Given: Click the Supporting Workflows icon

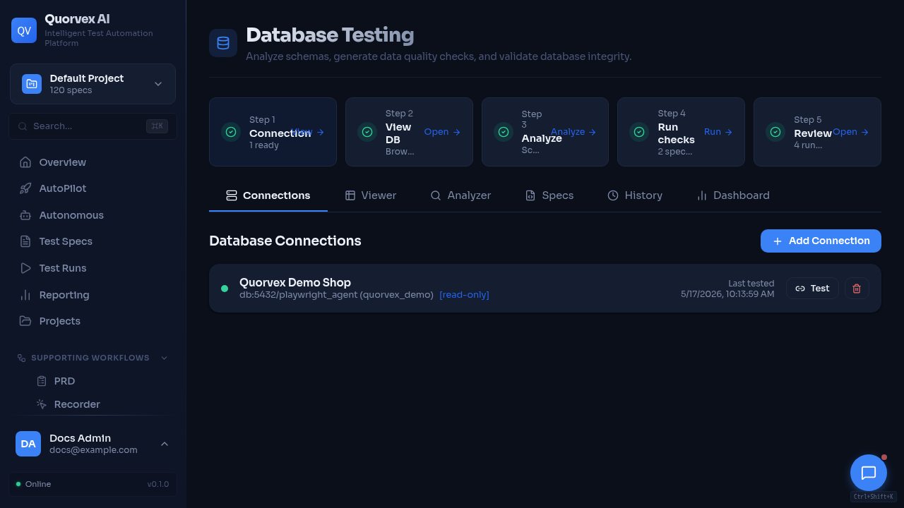Looking at the screenshot, I should pos(22,358).
